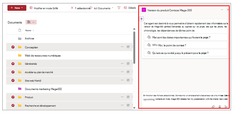
Task: Click the gray Archiver folder icon
Action: coord(20,38)
